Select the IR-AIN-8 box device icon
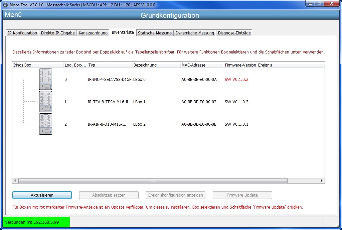Image resolution: width=342 pixels, height=230 pixels. point(45,124)
